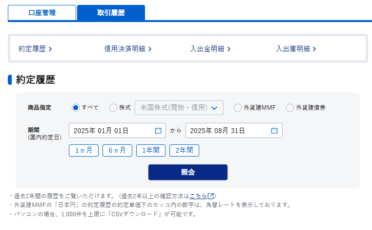Click the 約定履歴 section heading
The image size is (372, 230).
point(35,80)
